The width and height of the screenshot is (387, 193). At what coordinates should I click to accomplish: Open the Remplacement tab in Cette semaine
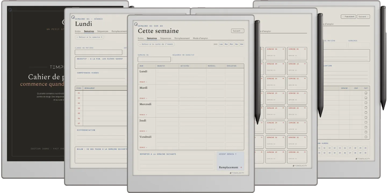tap(182, 38)
